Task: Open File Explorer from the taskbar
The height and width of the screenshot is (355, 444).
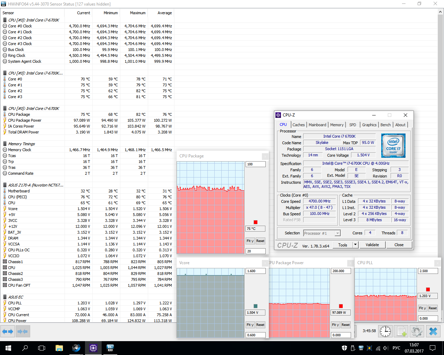Action: pyautogui.click(x=59, y=348)
